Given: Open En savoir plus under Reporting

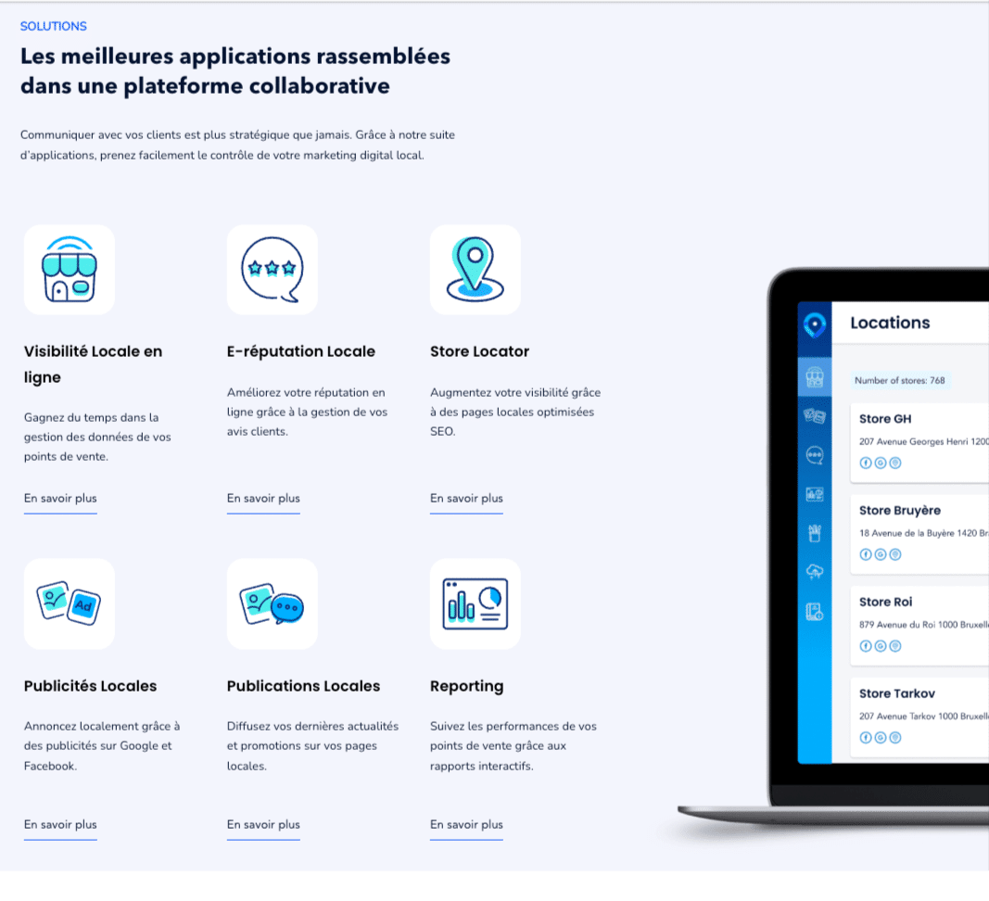Looking at the screenshot, I should [x=466, y=825].
